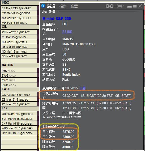This screenshot has width=145, height=151.
Task: Switch to the 檔案 tab
Action: (x=63, y=6)
